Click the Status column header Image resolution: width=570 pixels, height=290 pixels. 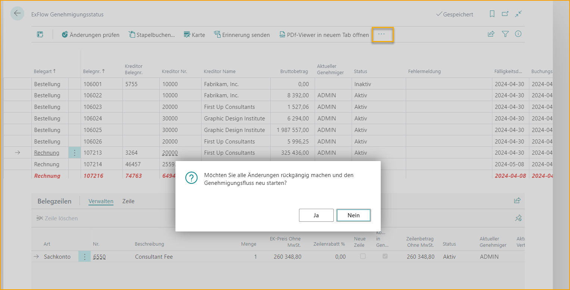click(x=361, y=71)
